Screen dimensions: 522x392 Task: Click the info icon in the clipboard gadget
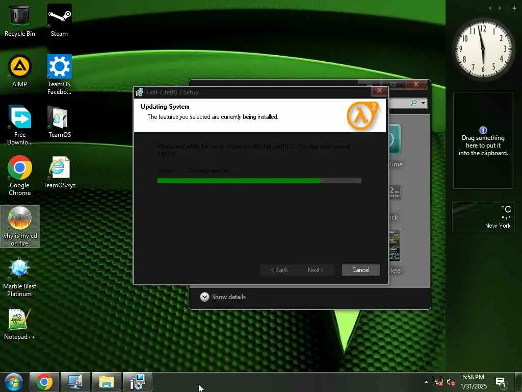click(483, 130)
